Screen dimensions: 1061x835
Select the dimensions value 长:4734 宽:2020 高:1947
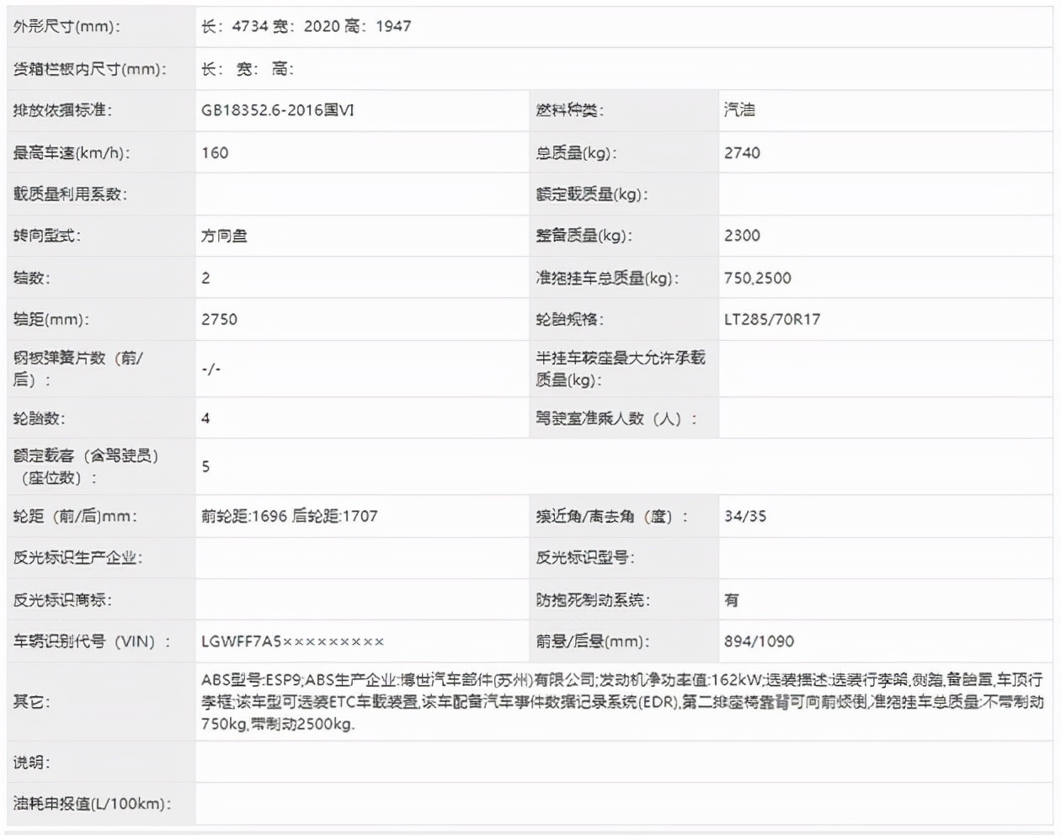coord(306,26)
